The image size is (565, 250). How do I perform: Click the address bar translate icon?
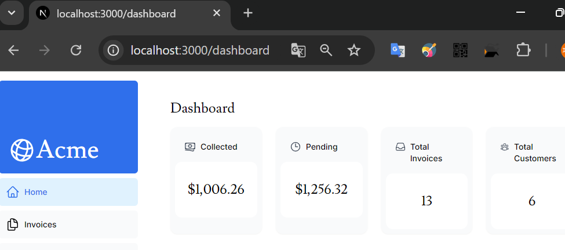click(298, 50)
